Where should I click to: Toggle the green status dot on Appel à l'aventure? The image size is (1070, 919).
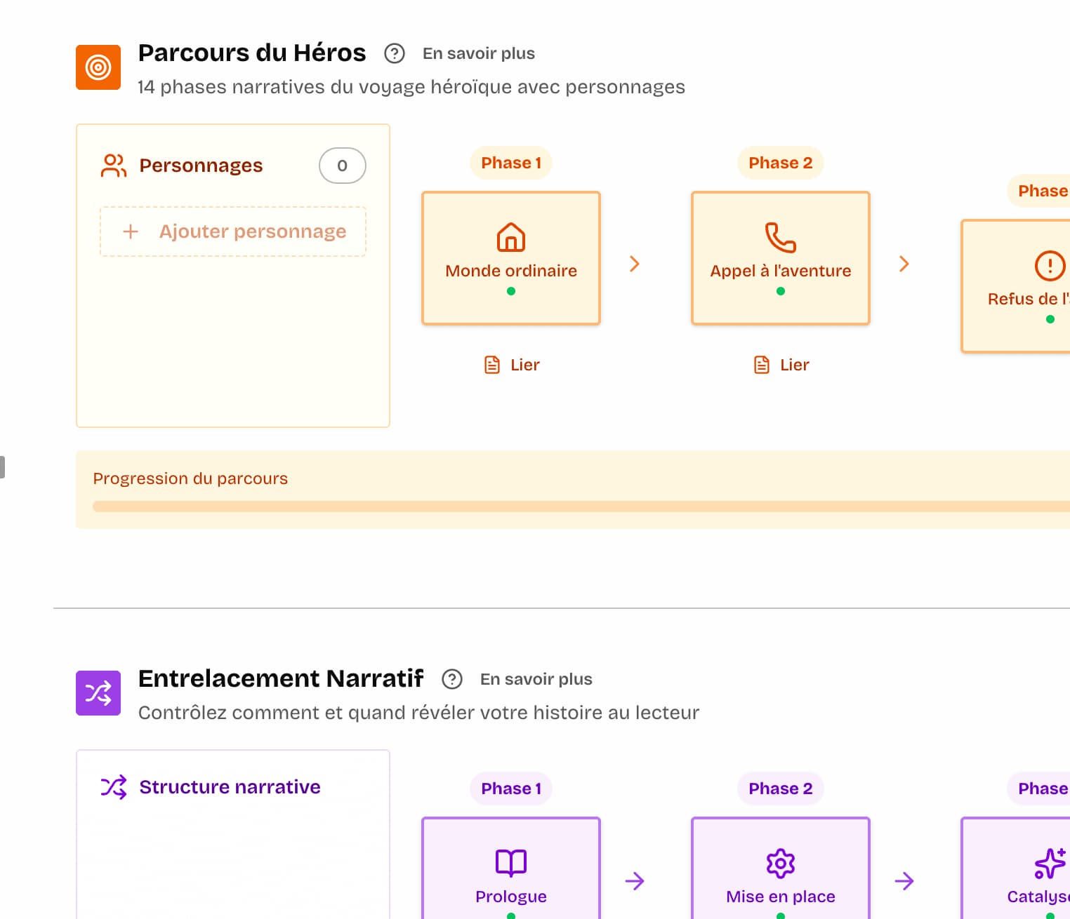(x=780, y=290)
